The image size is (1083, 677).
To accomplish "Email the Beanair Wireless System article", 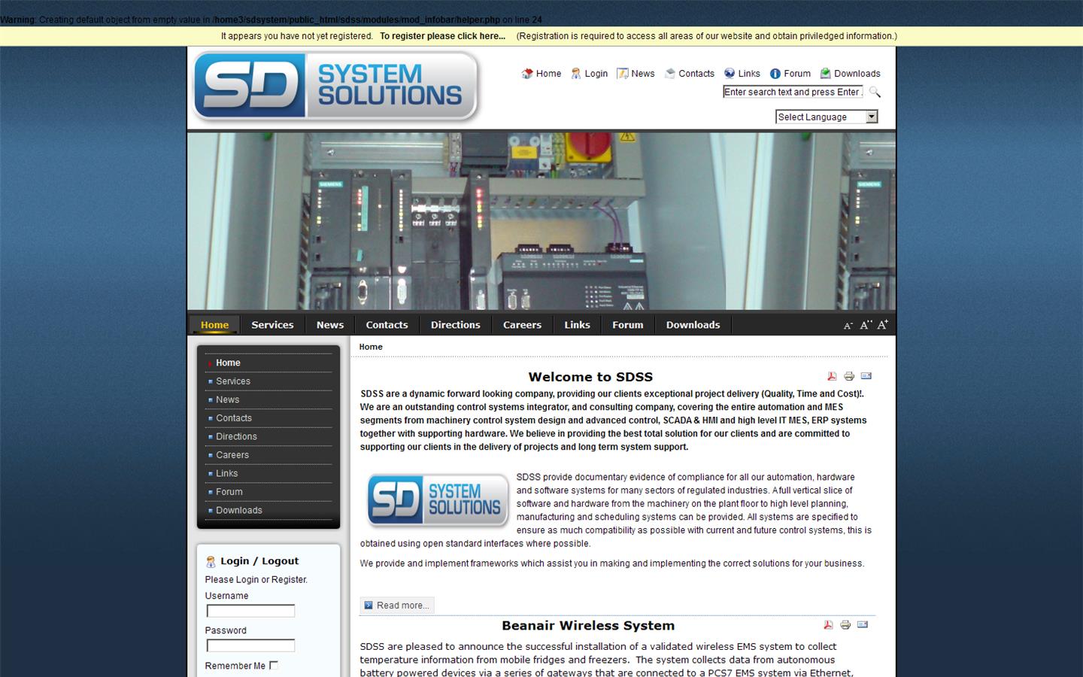I will click(863, 625).
